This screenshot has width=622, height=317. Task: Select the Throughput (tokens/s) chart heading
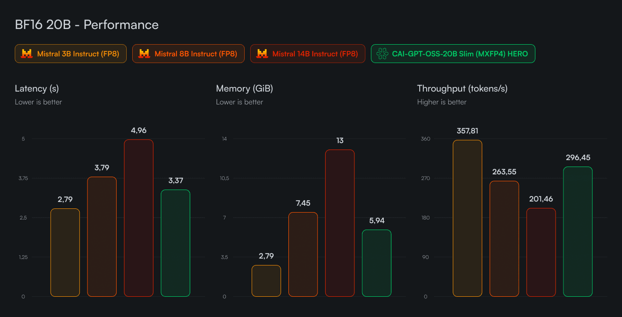point(462,88)
